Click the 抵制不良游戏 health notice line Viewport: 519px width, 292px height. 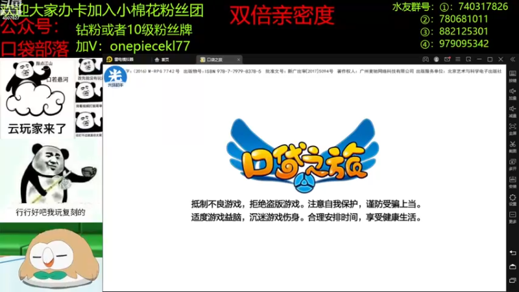(306, 204)
